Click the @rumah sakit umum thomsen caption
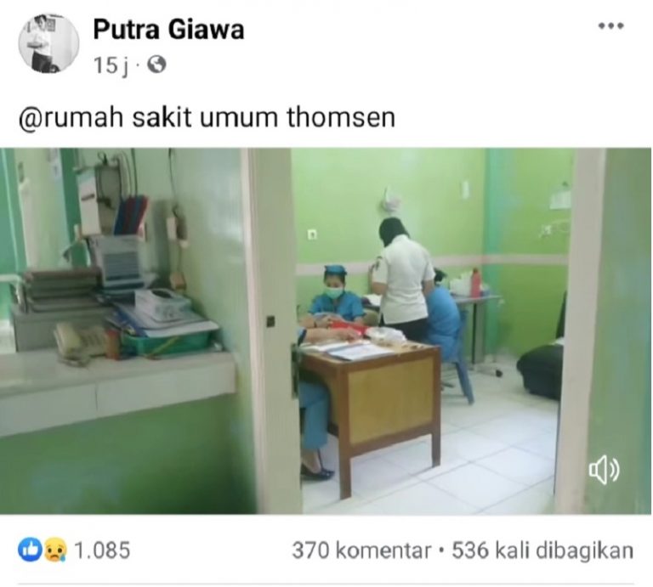This screenshot has width=653, height=587. click(207, 118)
